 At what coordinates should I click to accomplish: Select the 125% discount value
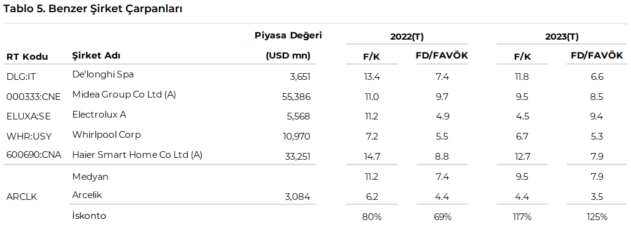(x=597, y=217)
